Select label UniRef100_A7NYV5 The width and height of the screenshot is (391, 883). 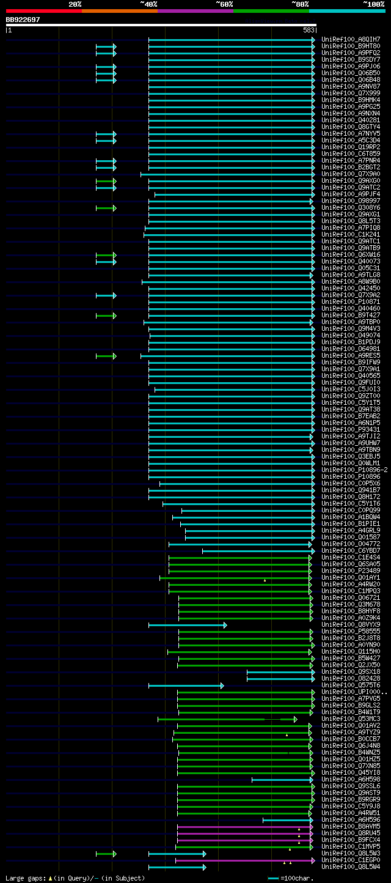pos(351,133)
